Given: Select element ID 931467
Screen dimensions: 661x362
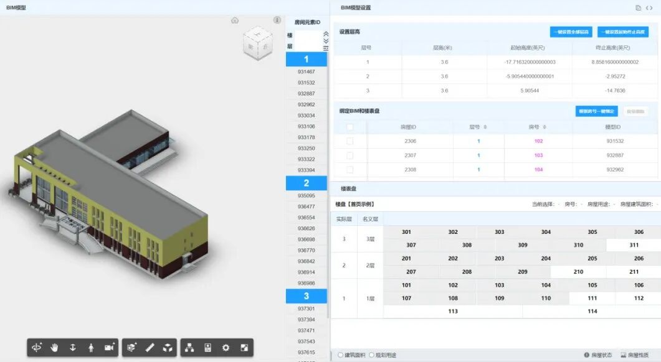Looking at the screenshot, I should coord(306,72).
